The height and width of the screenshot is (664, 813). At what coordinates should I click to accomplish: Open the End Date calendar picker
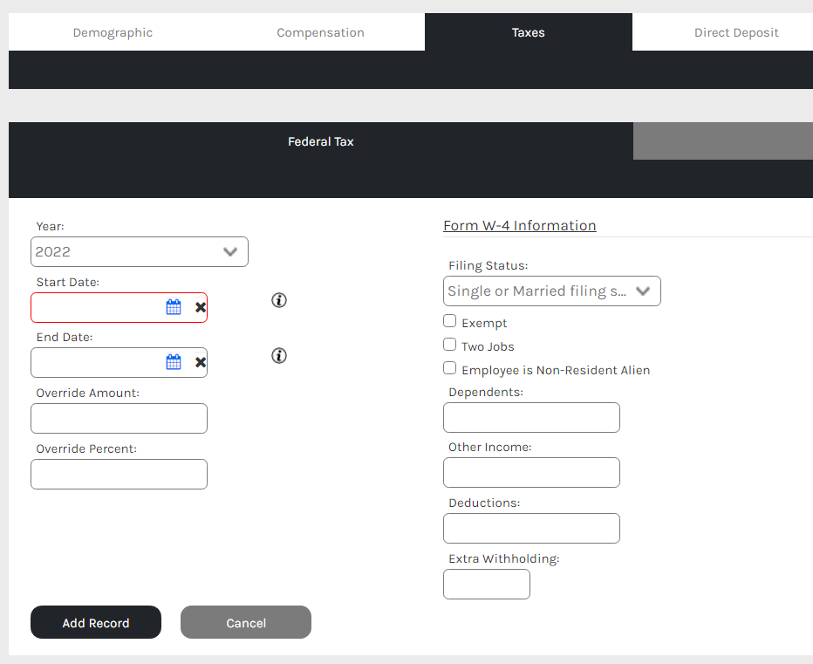tap(174, 362)
